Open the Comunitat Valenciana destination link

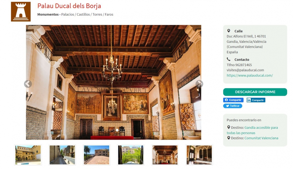(261, 138)
